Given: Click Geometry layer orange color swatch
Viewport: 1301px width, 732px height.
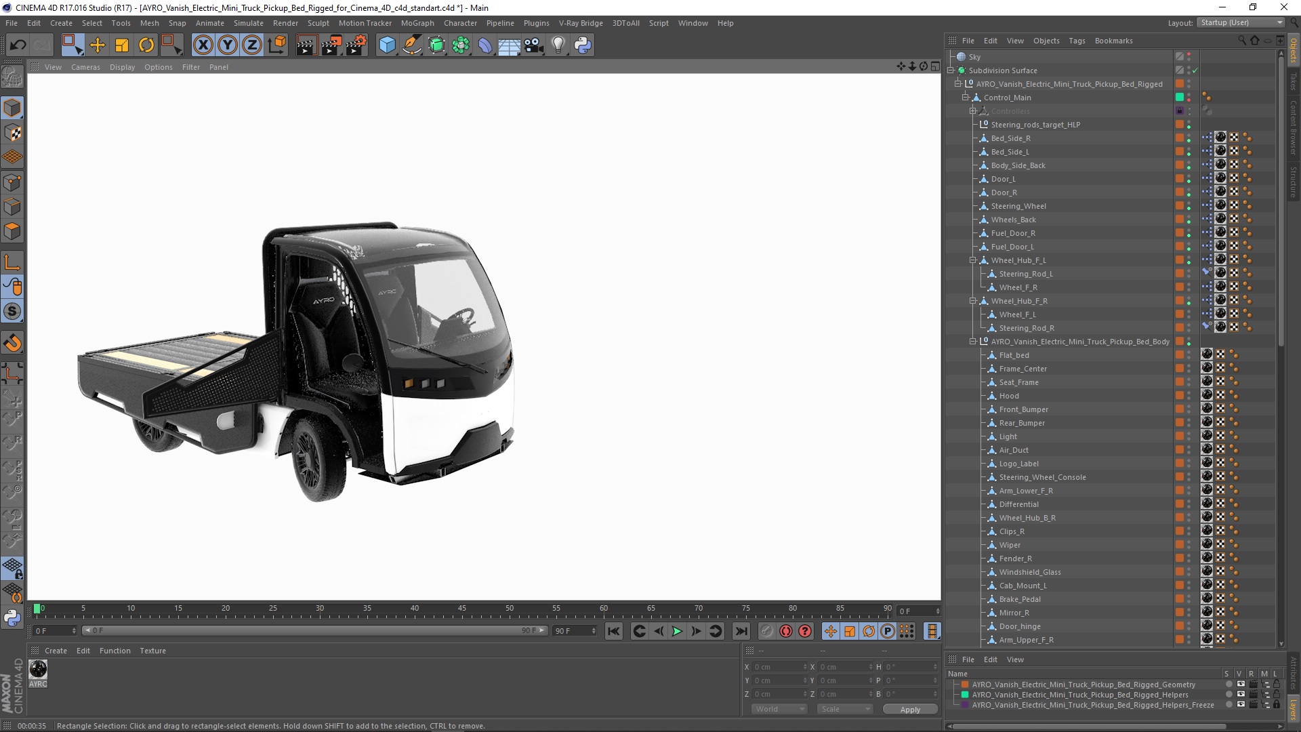Looking at the screenshot, I should pos(965,685).
